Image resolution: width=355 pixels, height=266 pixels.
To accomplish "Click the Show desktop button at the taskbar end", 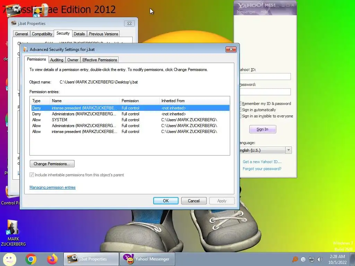I will point(352,259).
